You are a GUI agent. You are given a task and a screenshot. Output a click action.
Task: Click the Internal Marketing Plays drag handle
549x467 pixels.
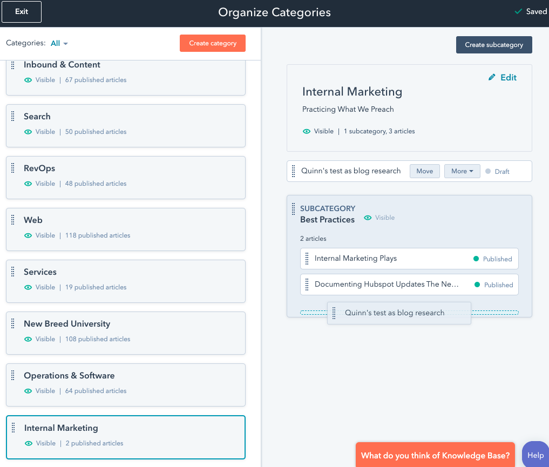[307, 259]
